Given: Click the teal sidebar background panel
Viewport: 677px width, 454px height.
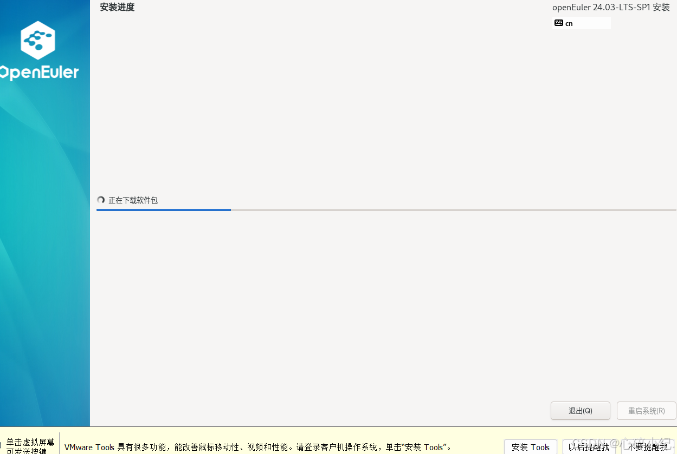Looking at the screenshot, I should (44, 244).
